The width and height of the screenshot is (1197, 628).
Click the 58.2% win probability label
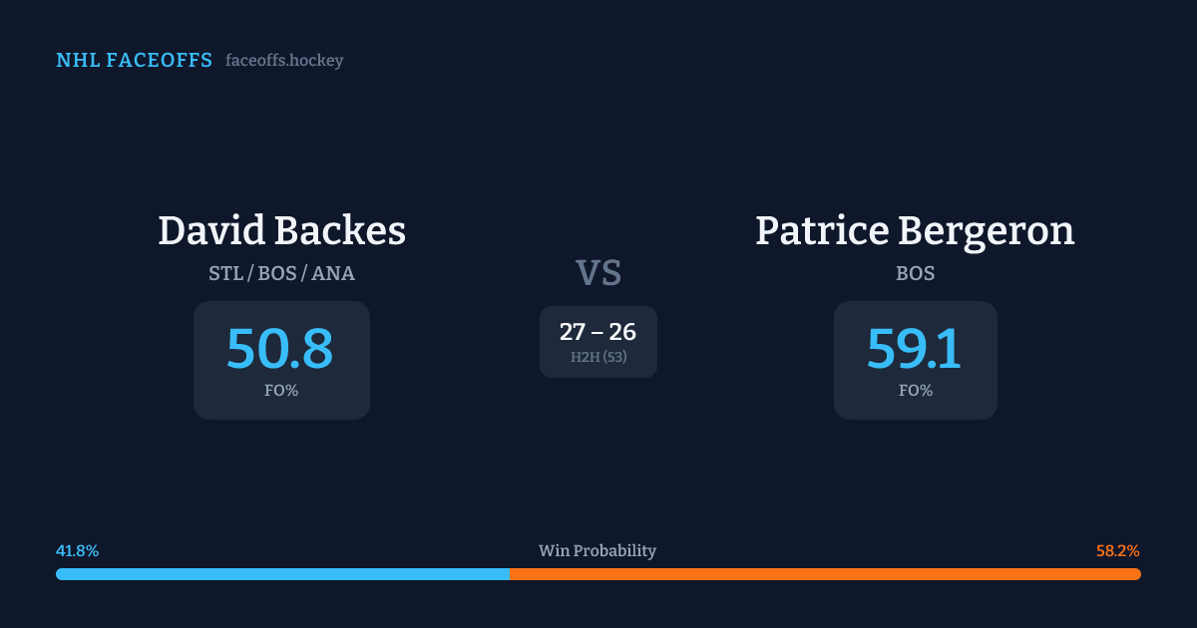pyautogui.click(x=1117, y=551)
